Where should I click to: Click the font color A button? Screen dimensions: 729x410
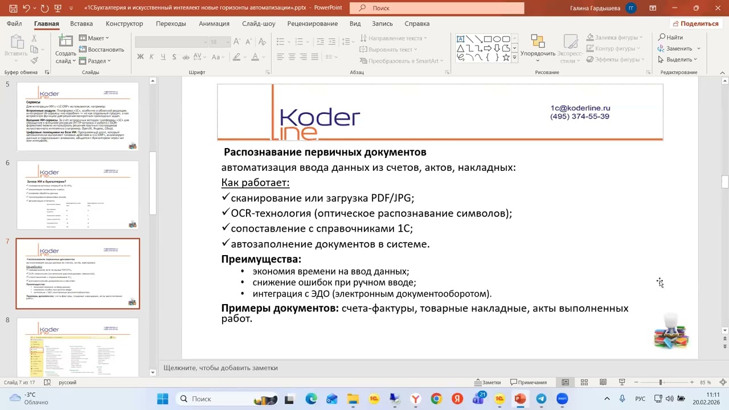(x=255, y=57)
